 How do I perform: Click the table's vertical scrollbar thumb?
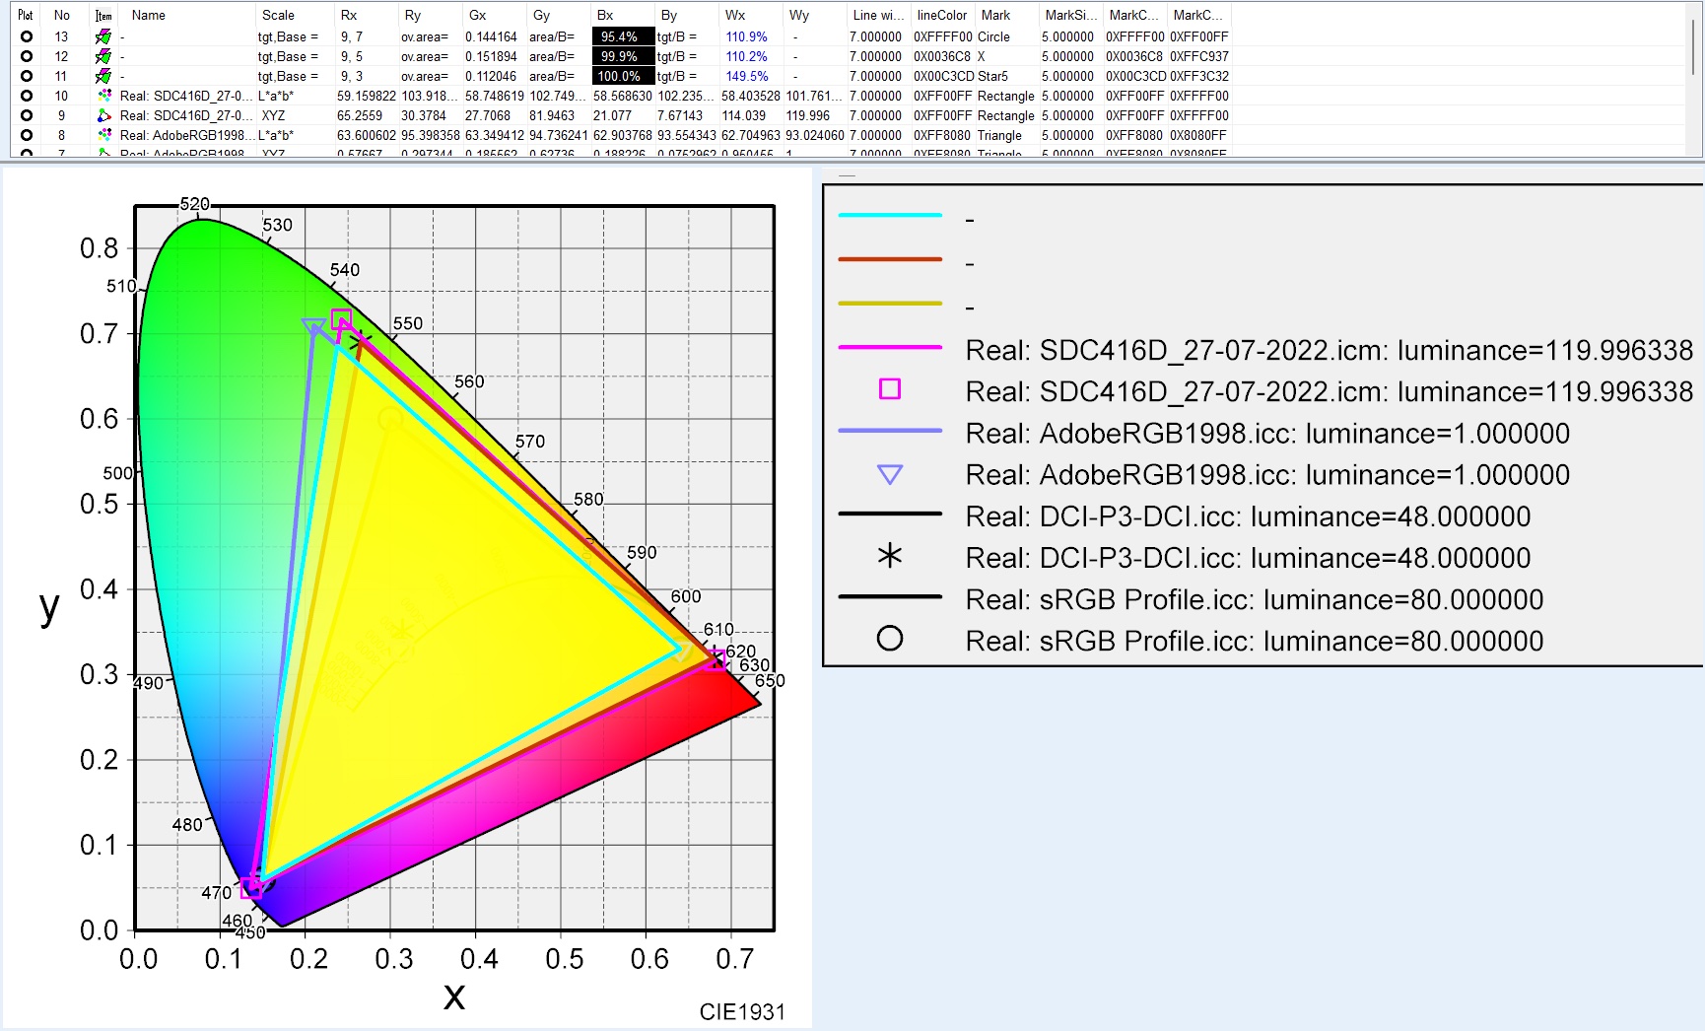[1695, 47]
